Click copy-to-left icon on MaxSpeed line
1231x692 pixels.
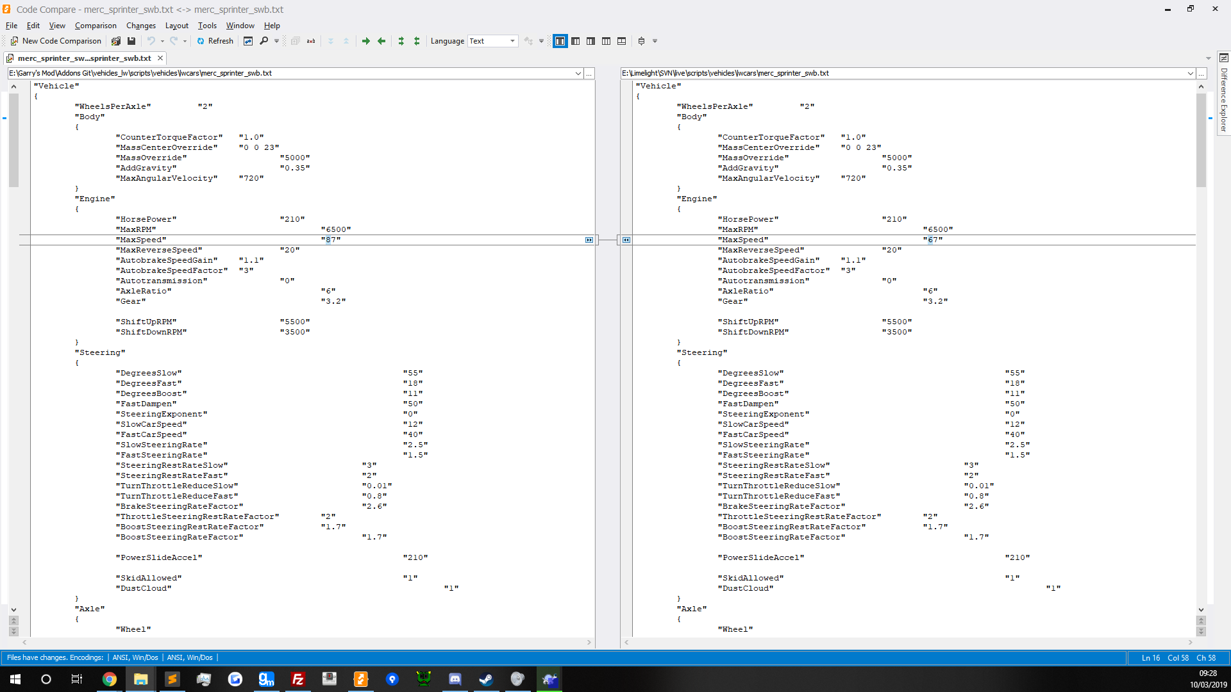626,240
